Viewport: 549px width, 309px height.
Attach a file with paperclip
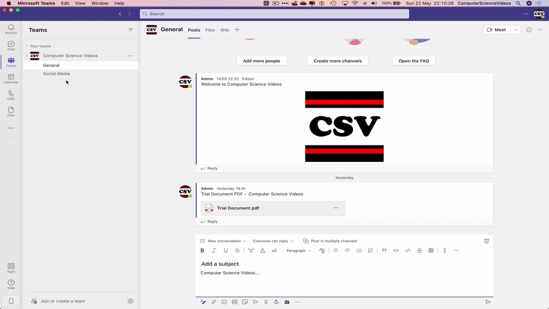[x=214, y=302]
